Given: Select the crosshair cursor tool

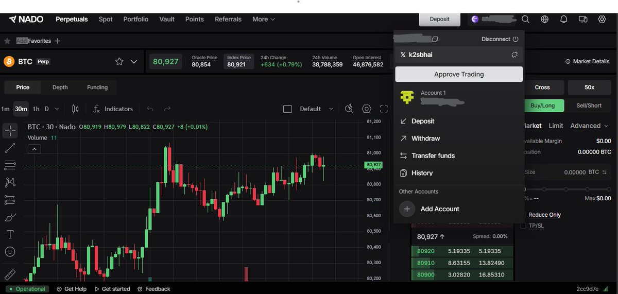Looking at the screenshot, I should coord(10,131).
